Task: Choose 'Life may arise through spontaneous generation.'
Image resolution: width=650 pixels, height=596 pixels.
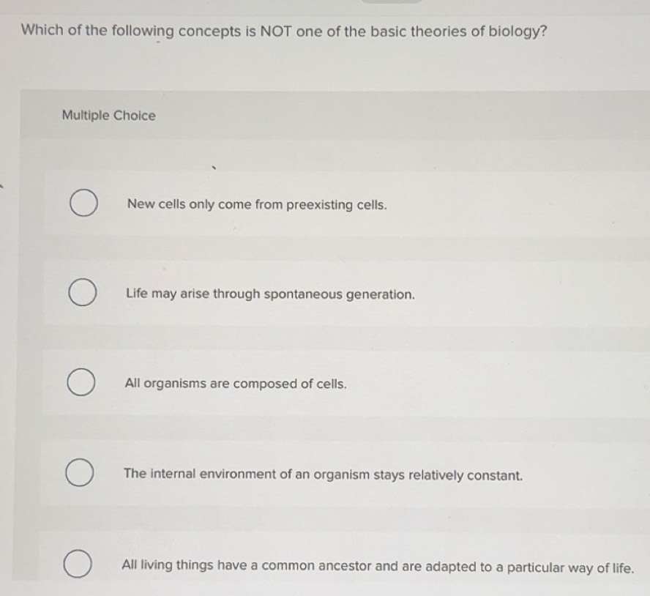Action: pyautogui.click(x=270, y=294)
